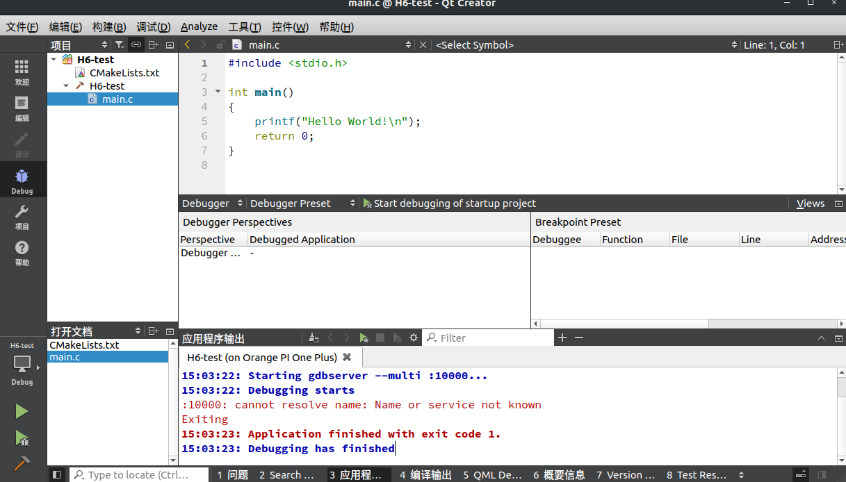This screenshot has width=846, height=482.
Task: Re-run this run configuration in output pane
Action: 364,338
